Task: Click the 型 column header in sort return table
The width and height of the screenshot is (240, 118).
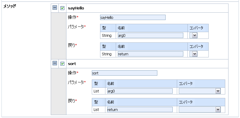Action: (x=96, y=102)
